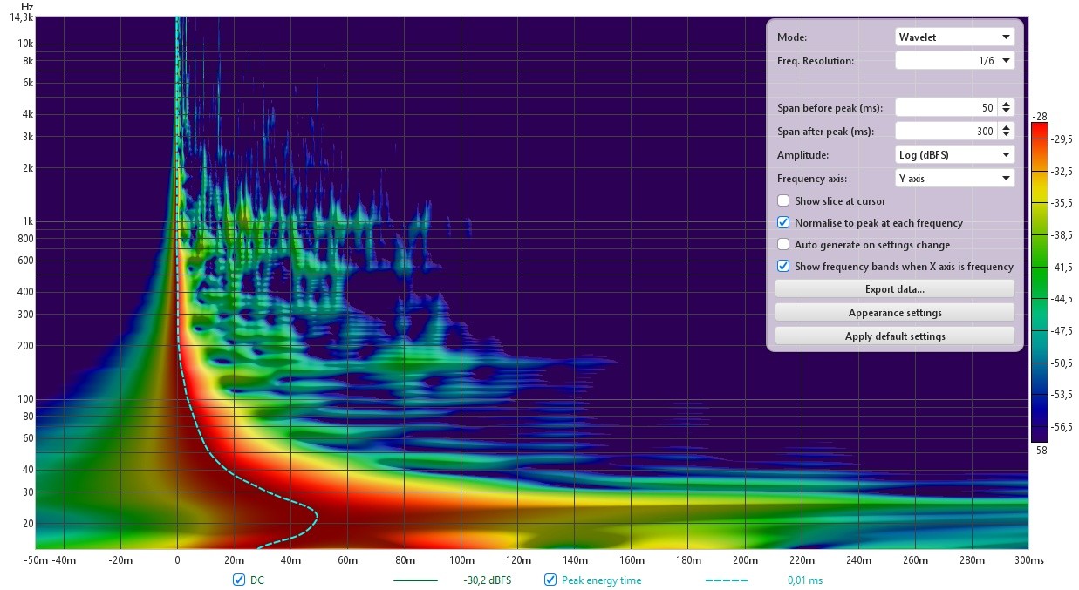Uncheck Show frequency bands when X axis is frequency
The image size is (1079, 590).
tap(783, 267)
